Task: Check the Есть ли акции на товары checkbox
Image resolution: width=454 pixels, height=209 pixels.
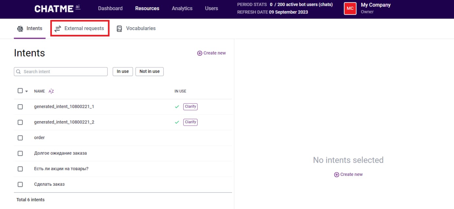Action: pyautogui.click(x=20, y=169)
